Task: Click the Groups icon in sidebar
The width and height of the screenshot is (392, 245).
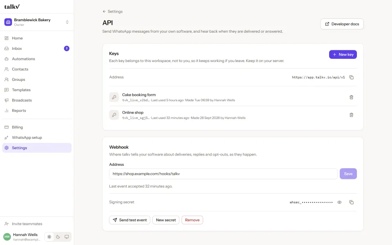Action: coord(7,80)
